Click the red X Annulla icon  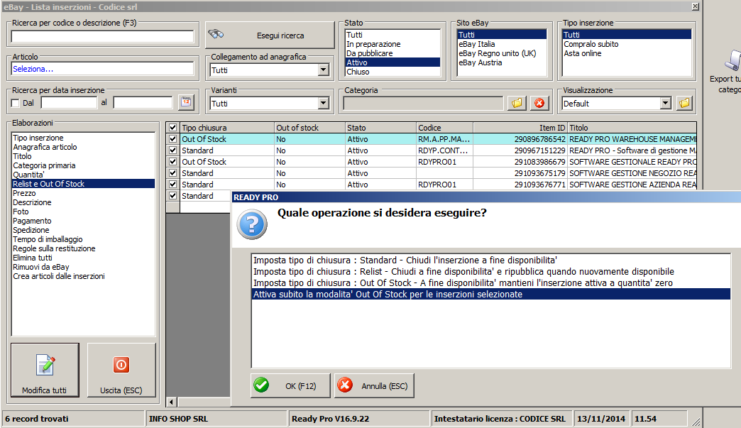pos(345,385)
